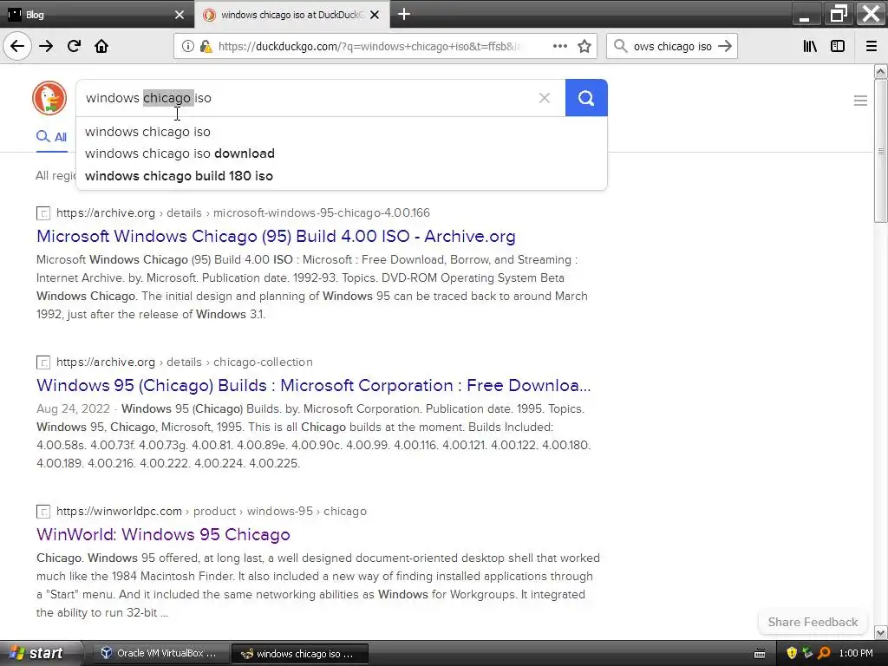Switch to the Blog tab
The width and height of the screenshot is (888, 666).
[x=97, y=15]
